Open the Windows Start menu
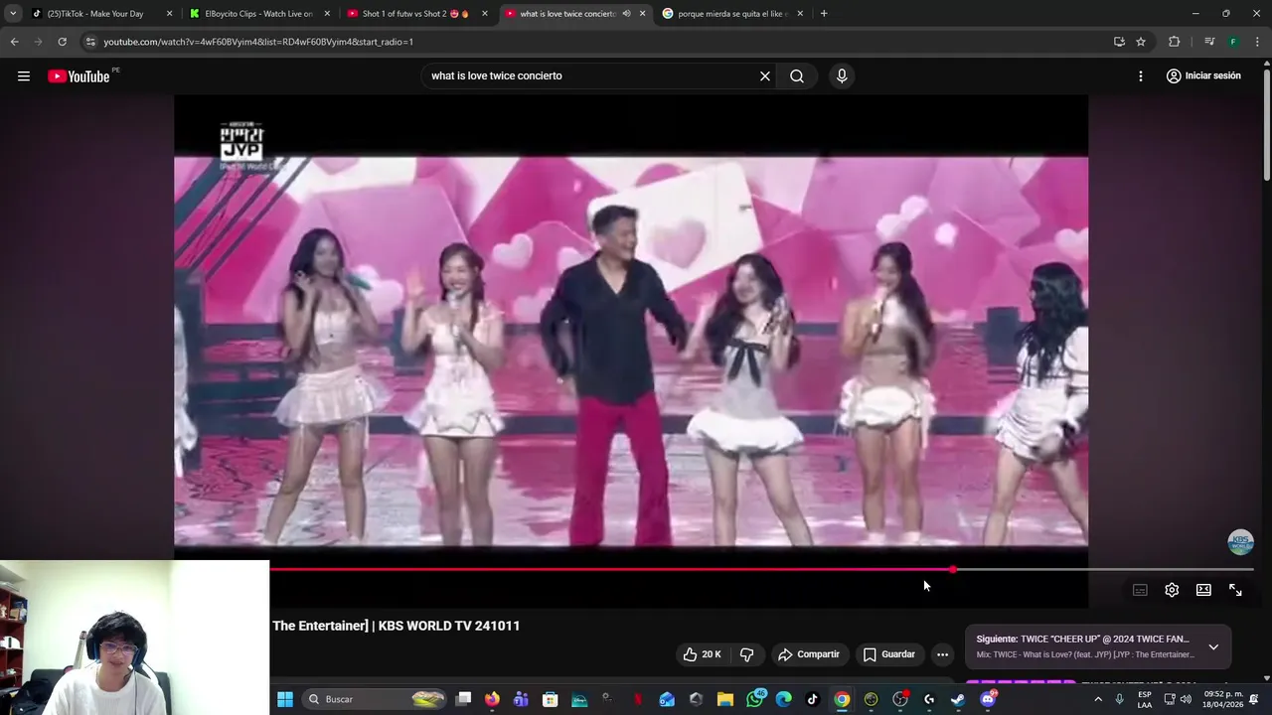1272x715 pixels. coord(285,699)
